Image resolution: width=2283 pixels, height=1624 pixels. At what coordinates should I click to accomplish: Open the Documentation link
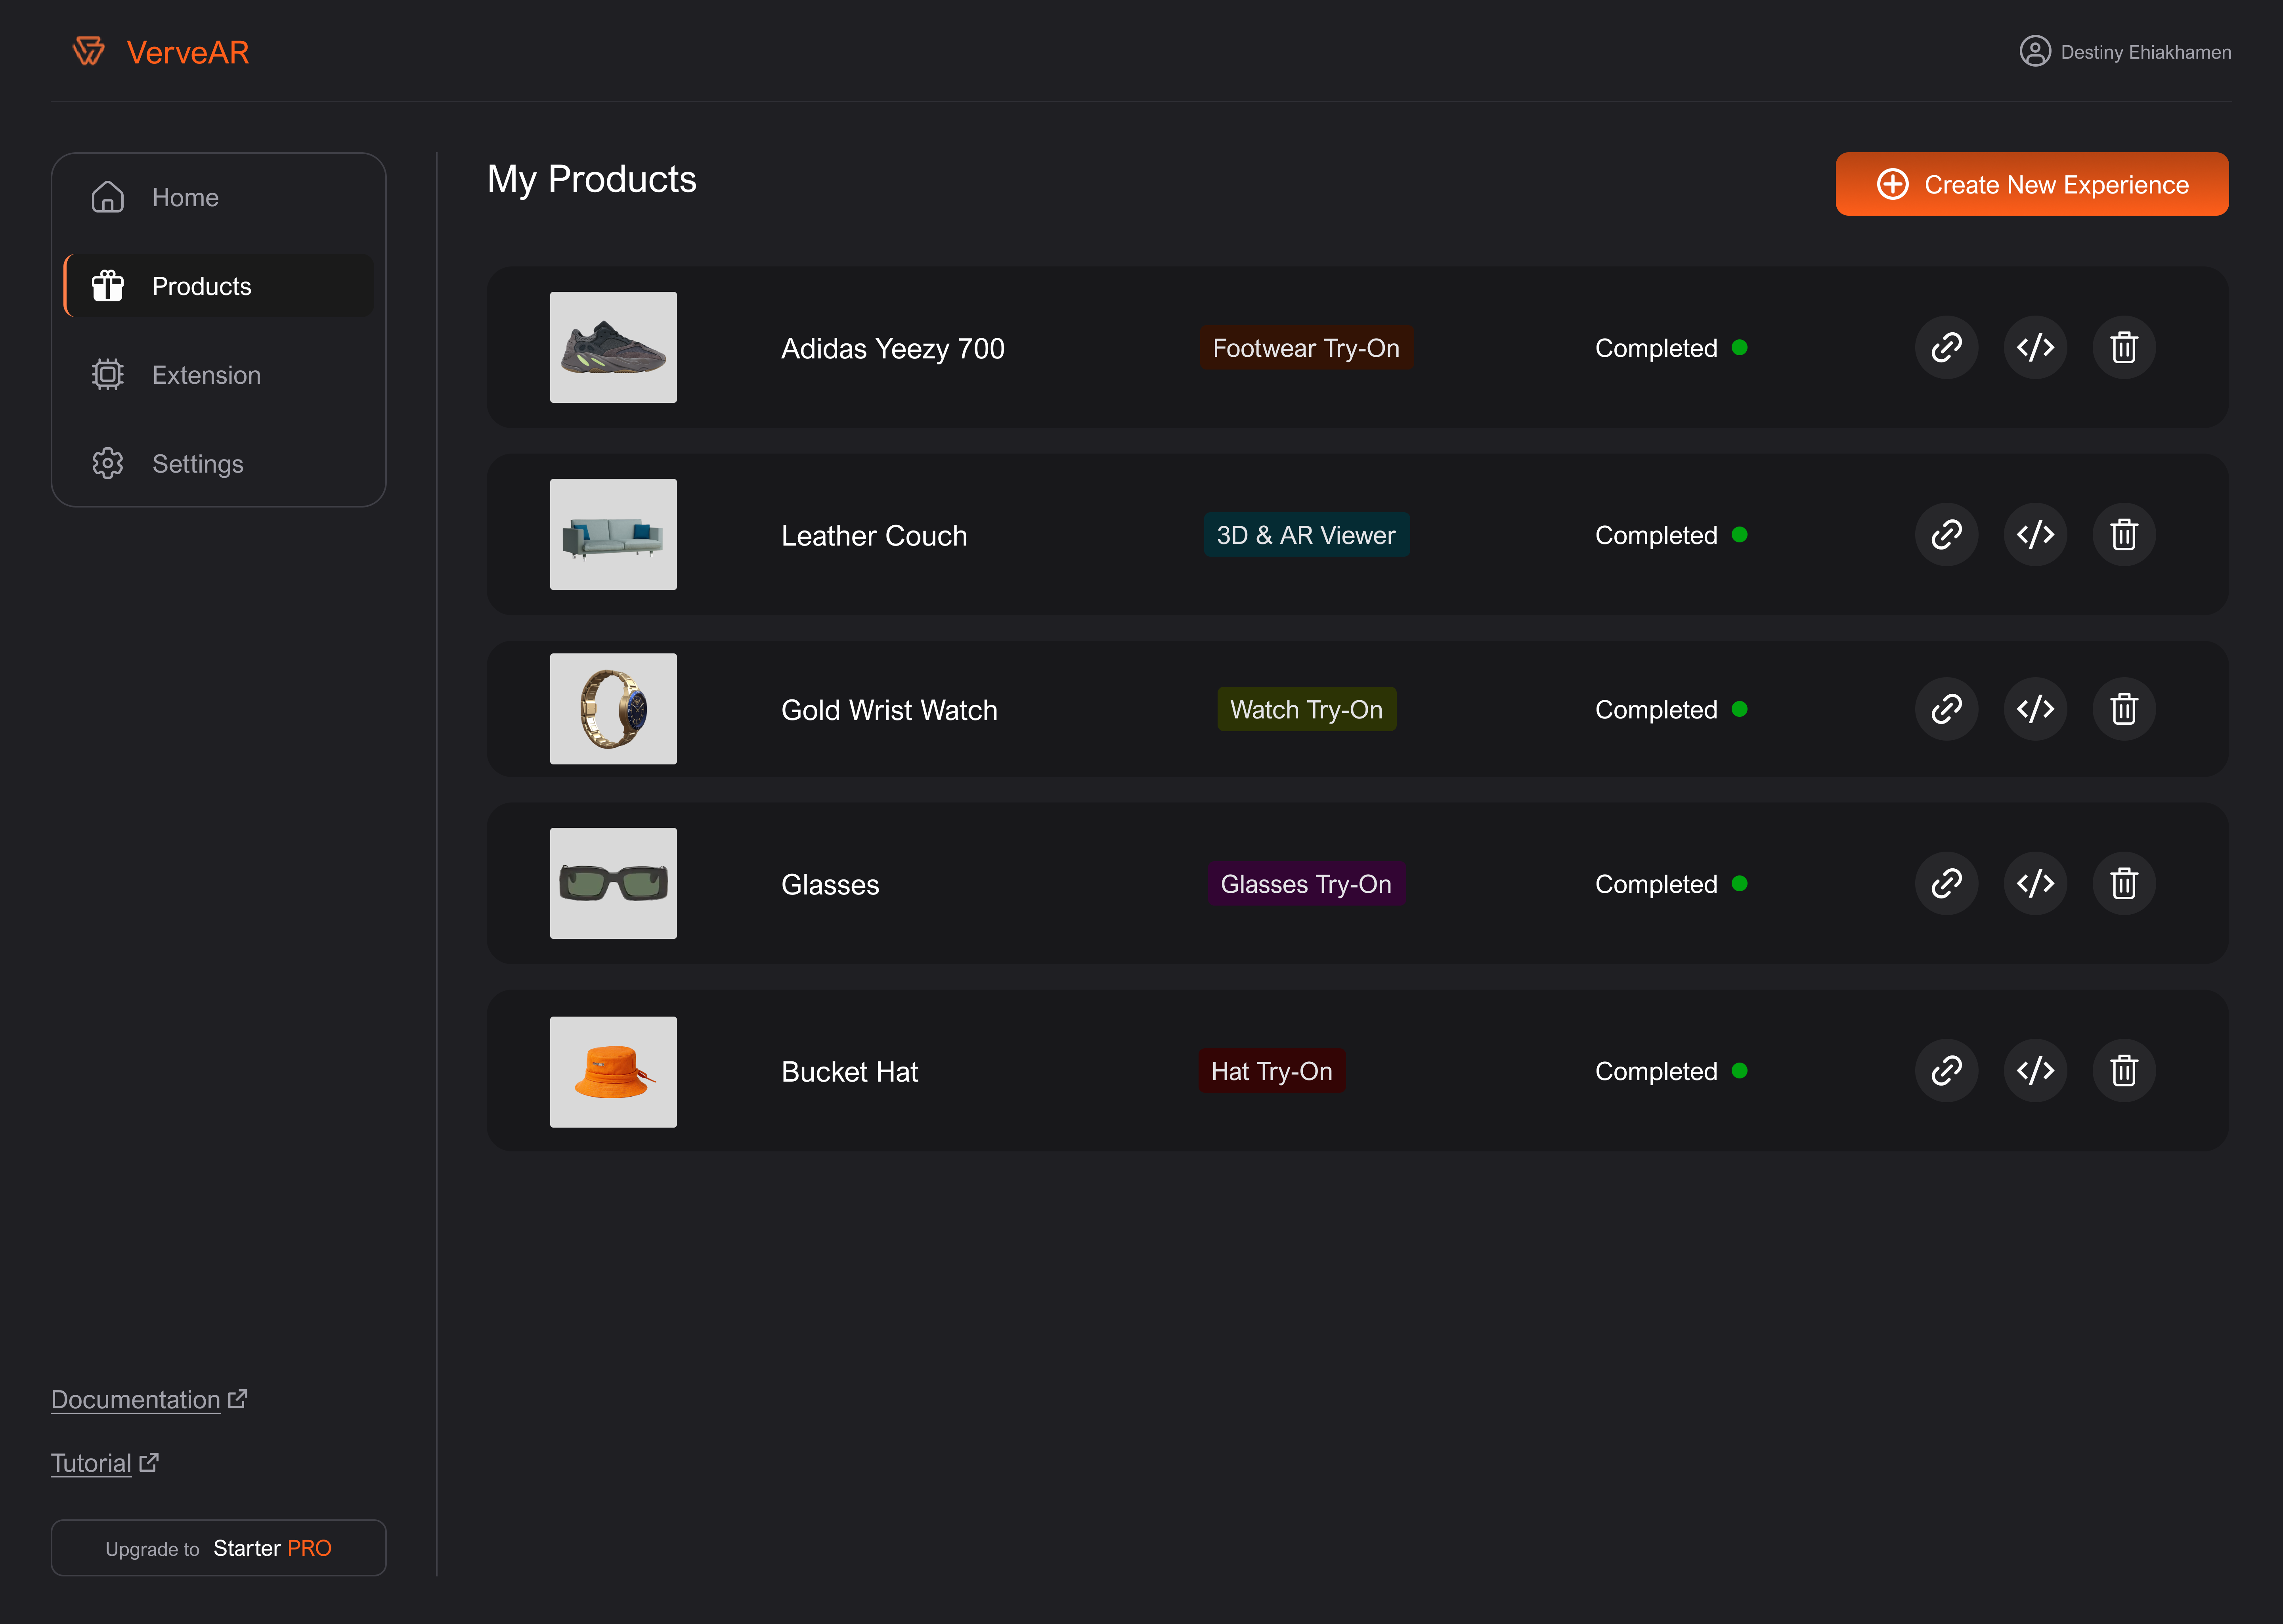[x=149, y=1399]
